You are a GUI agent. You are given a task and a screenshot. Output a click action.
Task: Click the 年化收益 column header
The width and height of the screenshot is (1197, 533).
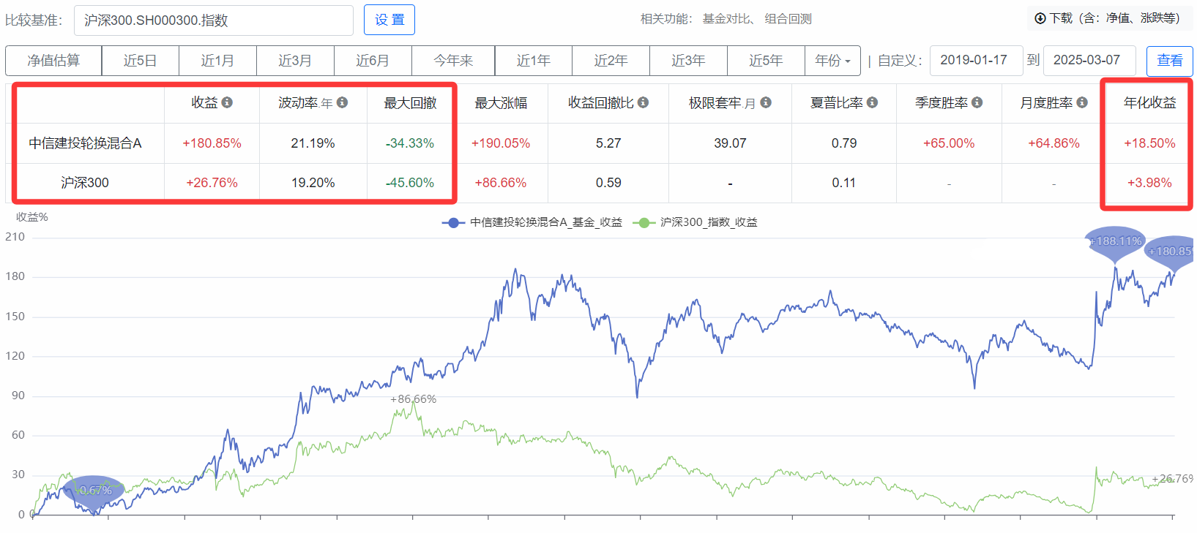coord(1149,103)
